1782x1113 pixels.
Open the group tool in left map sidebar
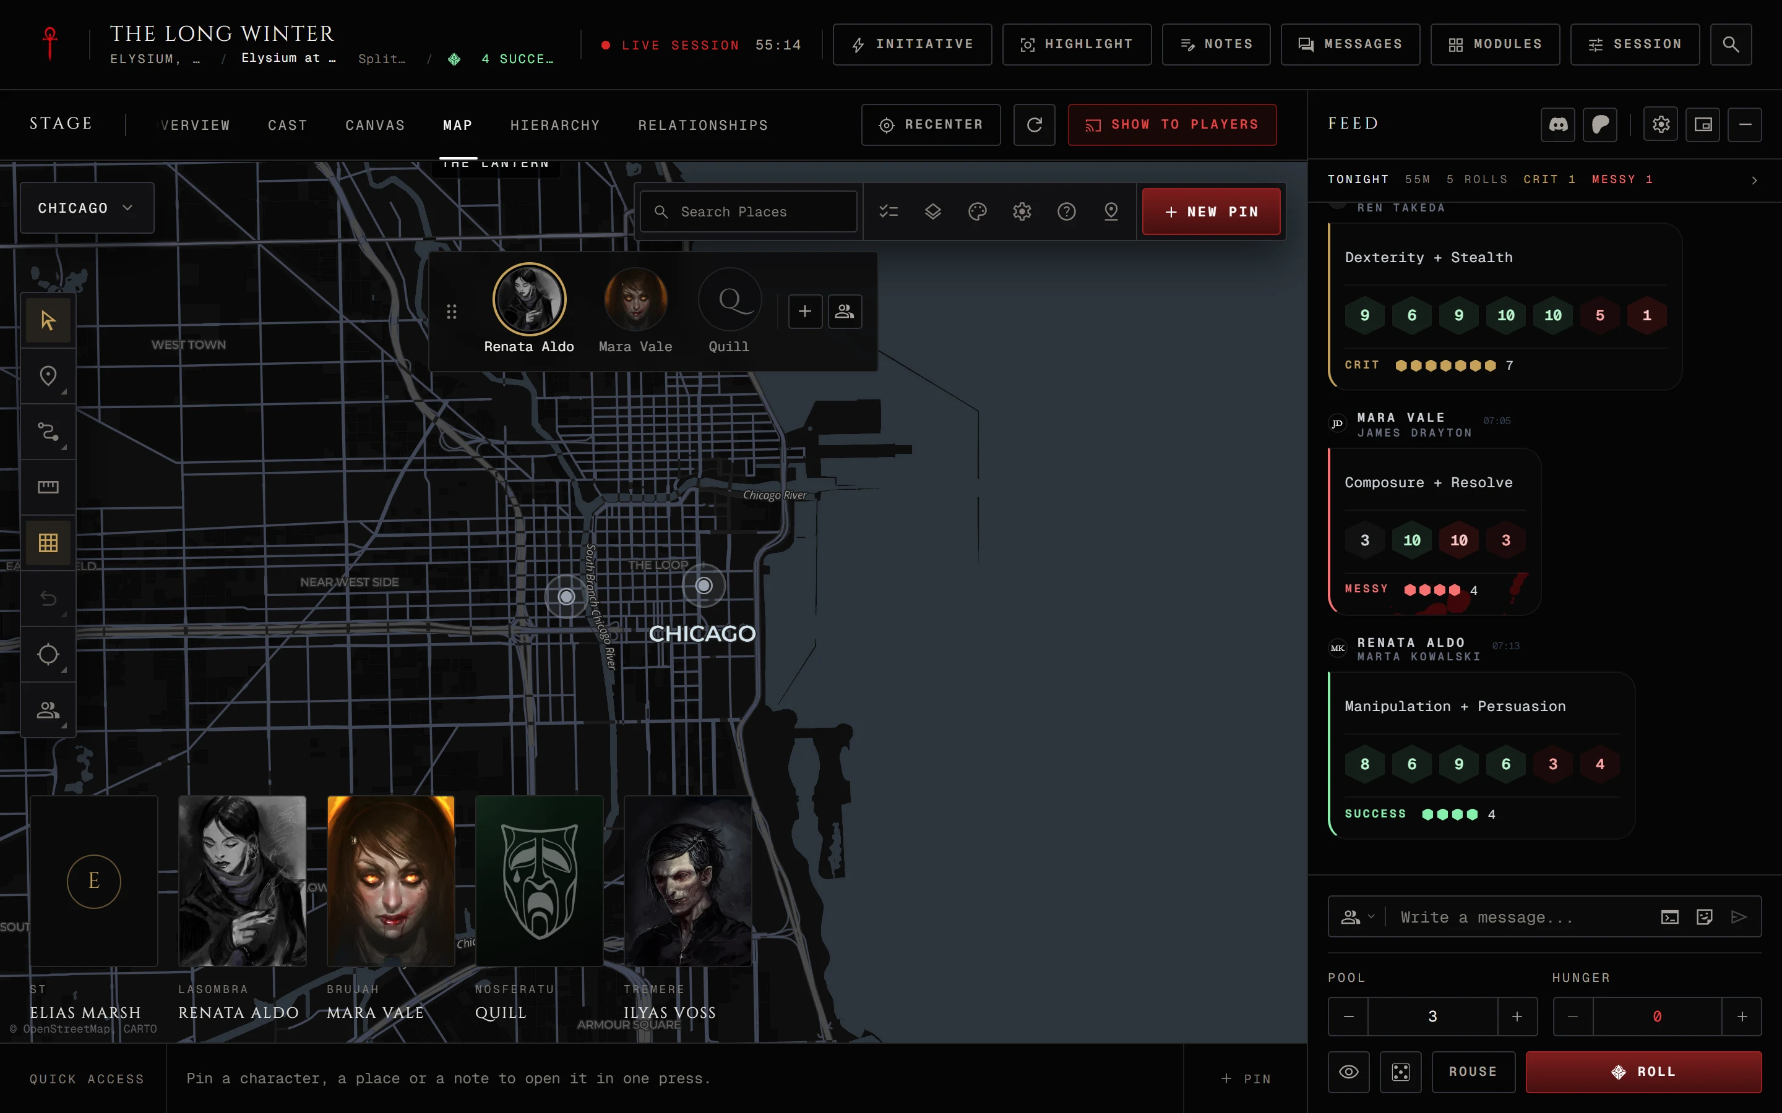[x=48, y=710]
